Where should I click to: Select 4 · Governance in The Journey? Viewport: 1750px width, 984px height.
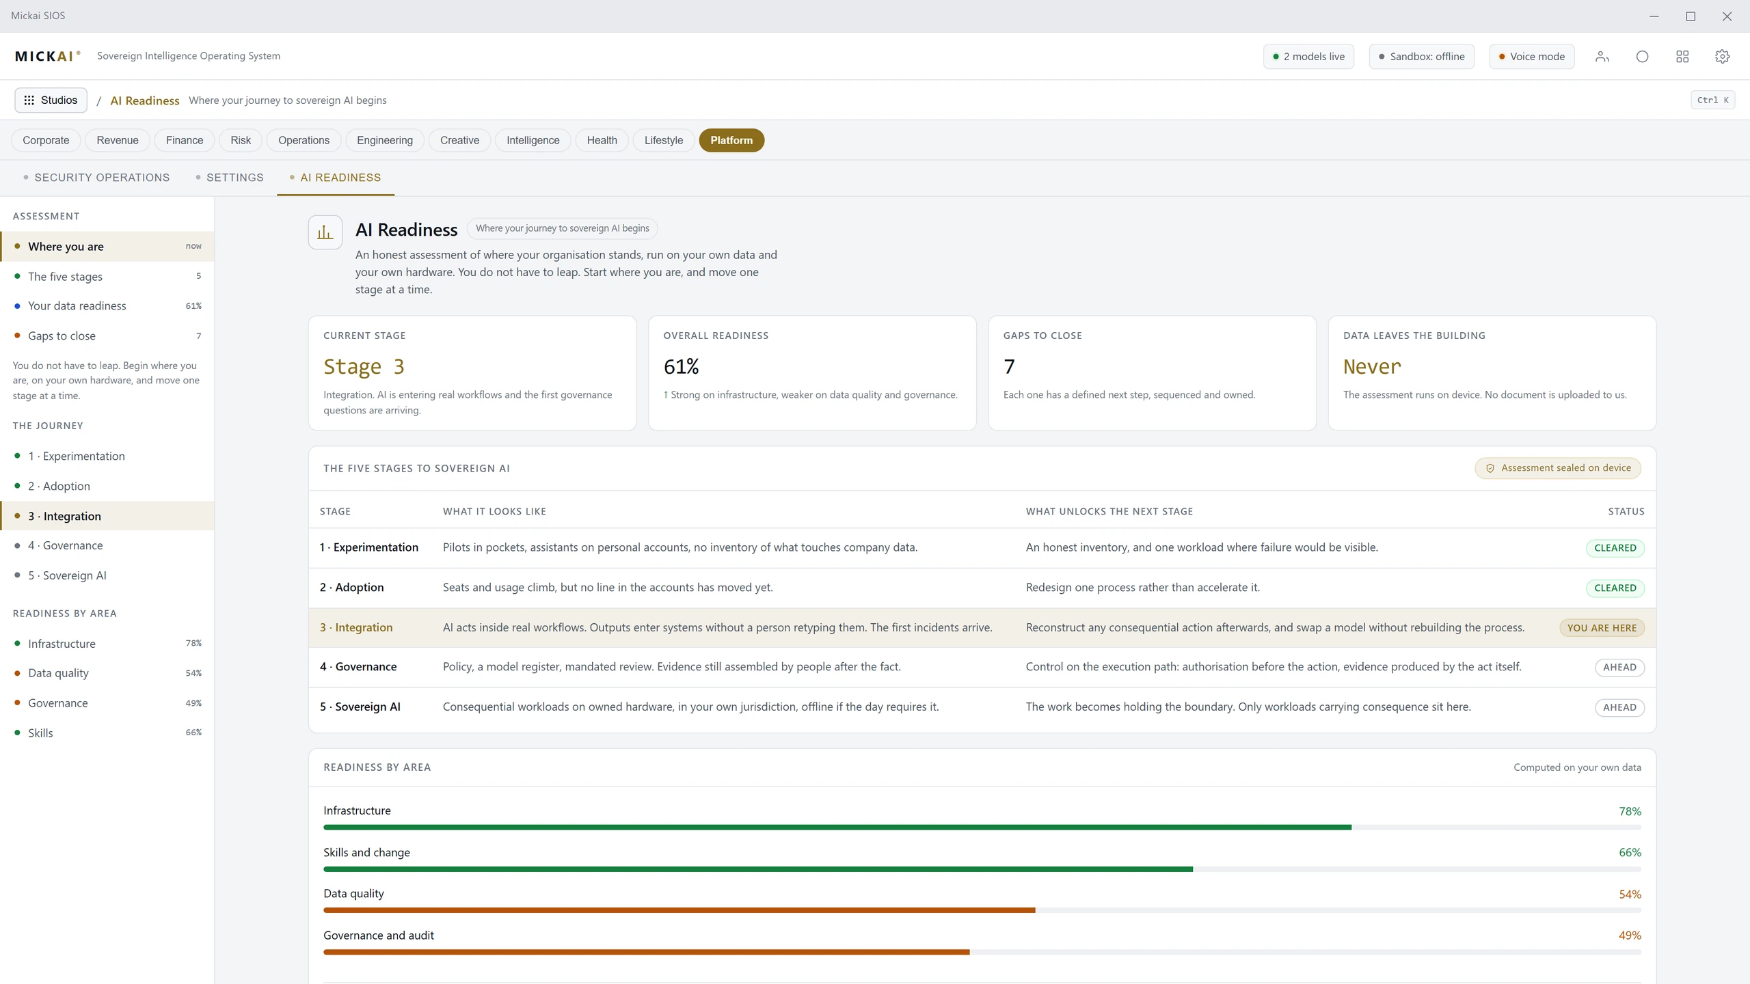(x=107, y=545)
